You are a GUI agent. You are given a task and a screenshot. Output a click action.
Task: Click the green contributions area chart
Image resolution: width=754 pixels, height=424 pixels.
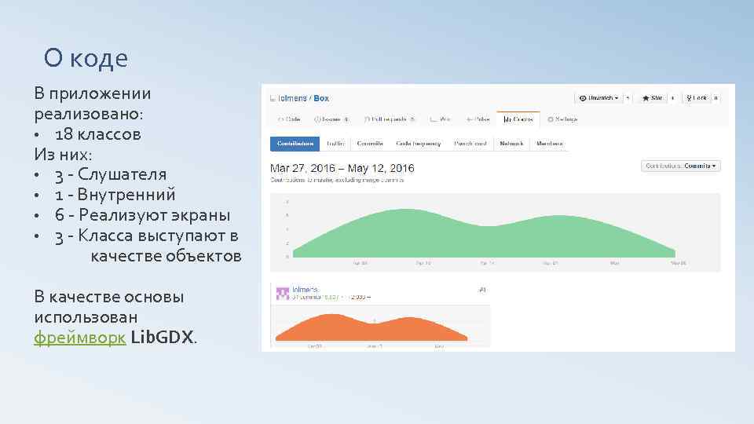[x=484, y=233]
